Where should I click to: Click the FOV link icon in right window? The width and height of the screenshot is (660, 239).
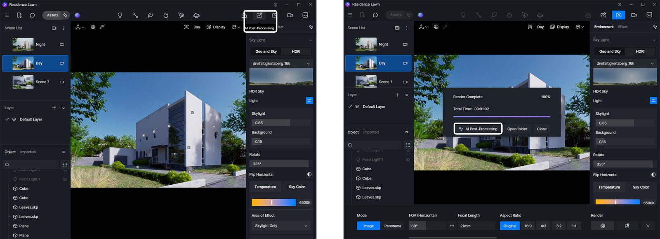click(452, 226)
